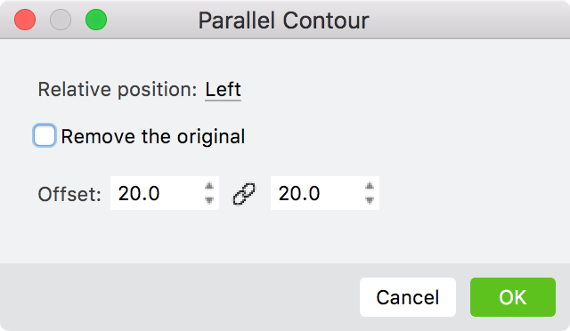
Task: Click the Offset label
Action: (x=69, y=194)
